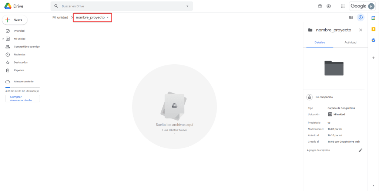Click the edit description pencil icon
This screenshot has width=379, height=191.
click(x=360, y=150)
